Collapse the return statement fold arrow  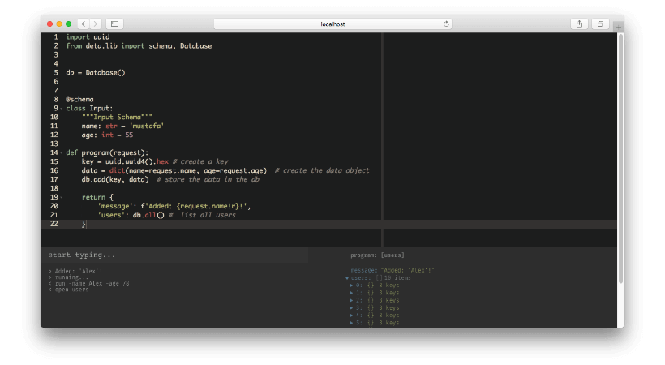(58, 197)
